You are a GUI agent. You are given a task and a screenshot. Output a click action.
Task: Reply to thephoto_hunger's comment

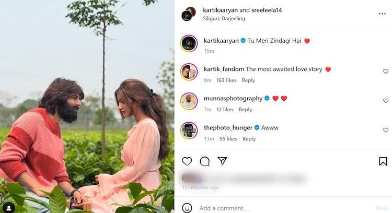[249, 139]
